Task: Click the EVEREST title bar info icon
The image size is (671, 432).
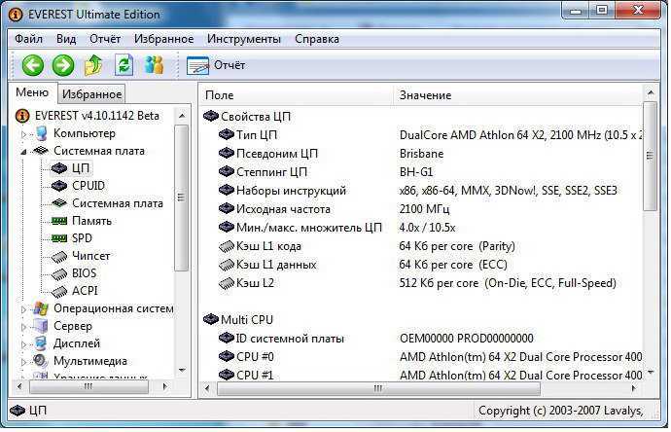Action: (x=15, y=15)
